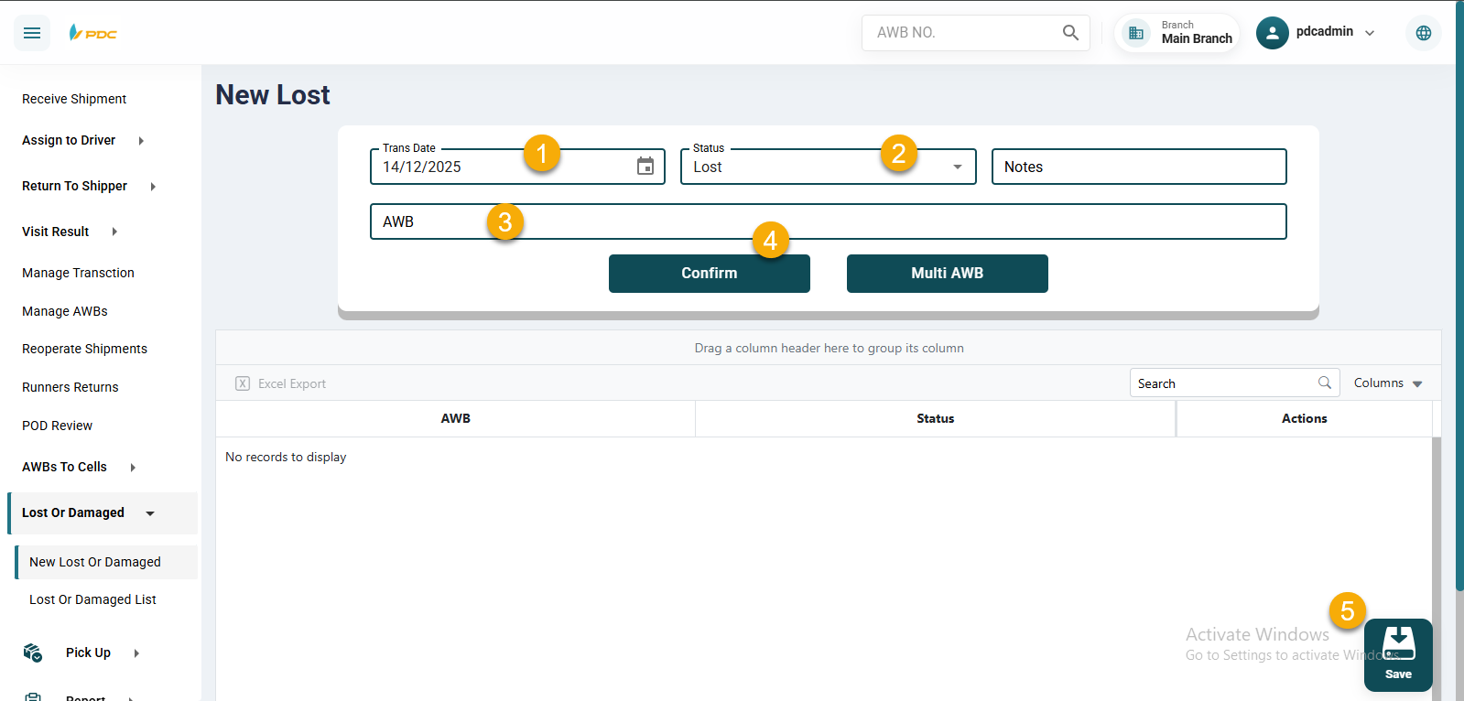Expand Return To Shipper submenu
The image size is (1464, 701).
[153, 187]
